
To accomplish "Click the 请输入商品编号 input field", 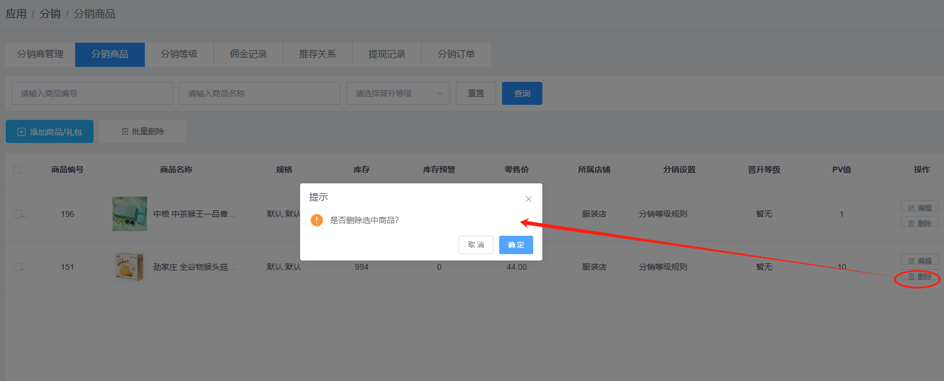I will point(92,93).
